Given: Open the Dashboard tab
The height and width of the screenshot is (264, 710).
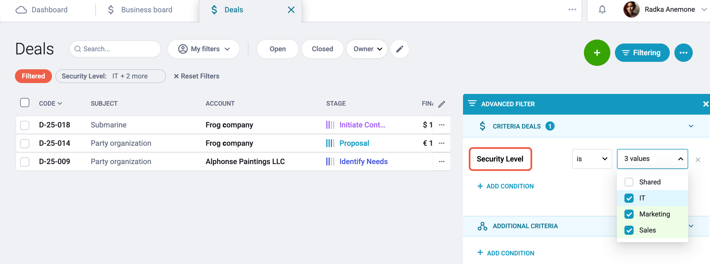Looking at the screenshot, I should (42, 10).
